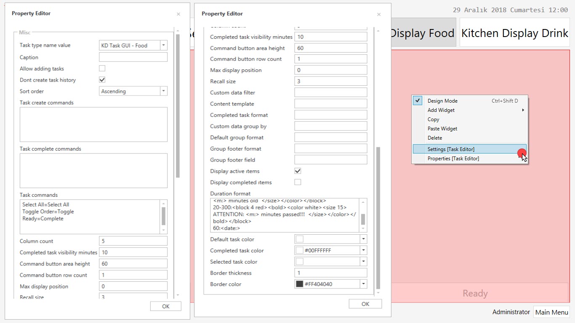The width and height of the screenshot is (575, 323).
Task: Open the Task type name value dropdown
Action: 163,45
